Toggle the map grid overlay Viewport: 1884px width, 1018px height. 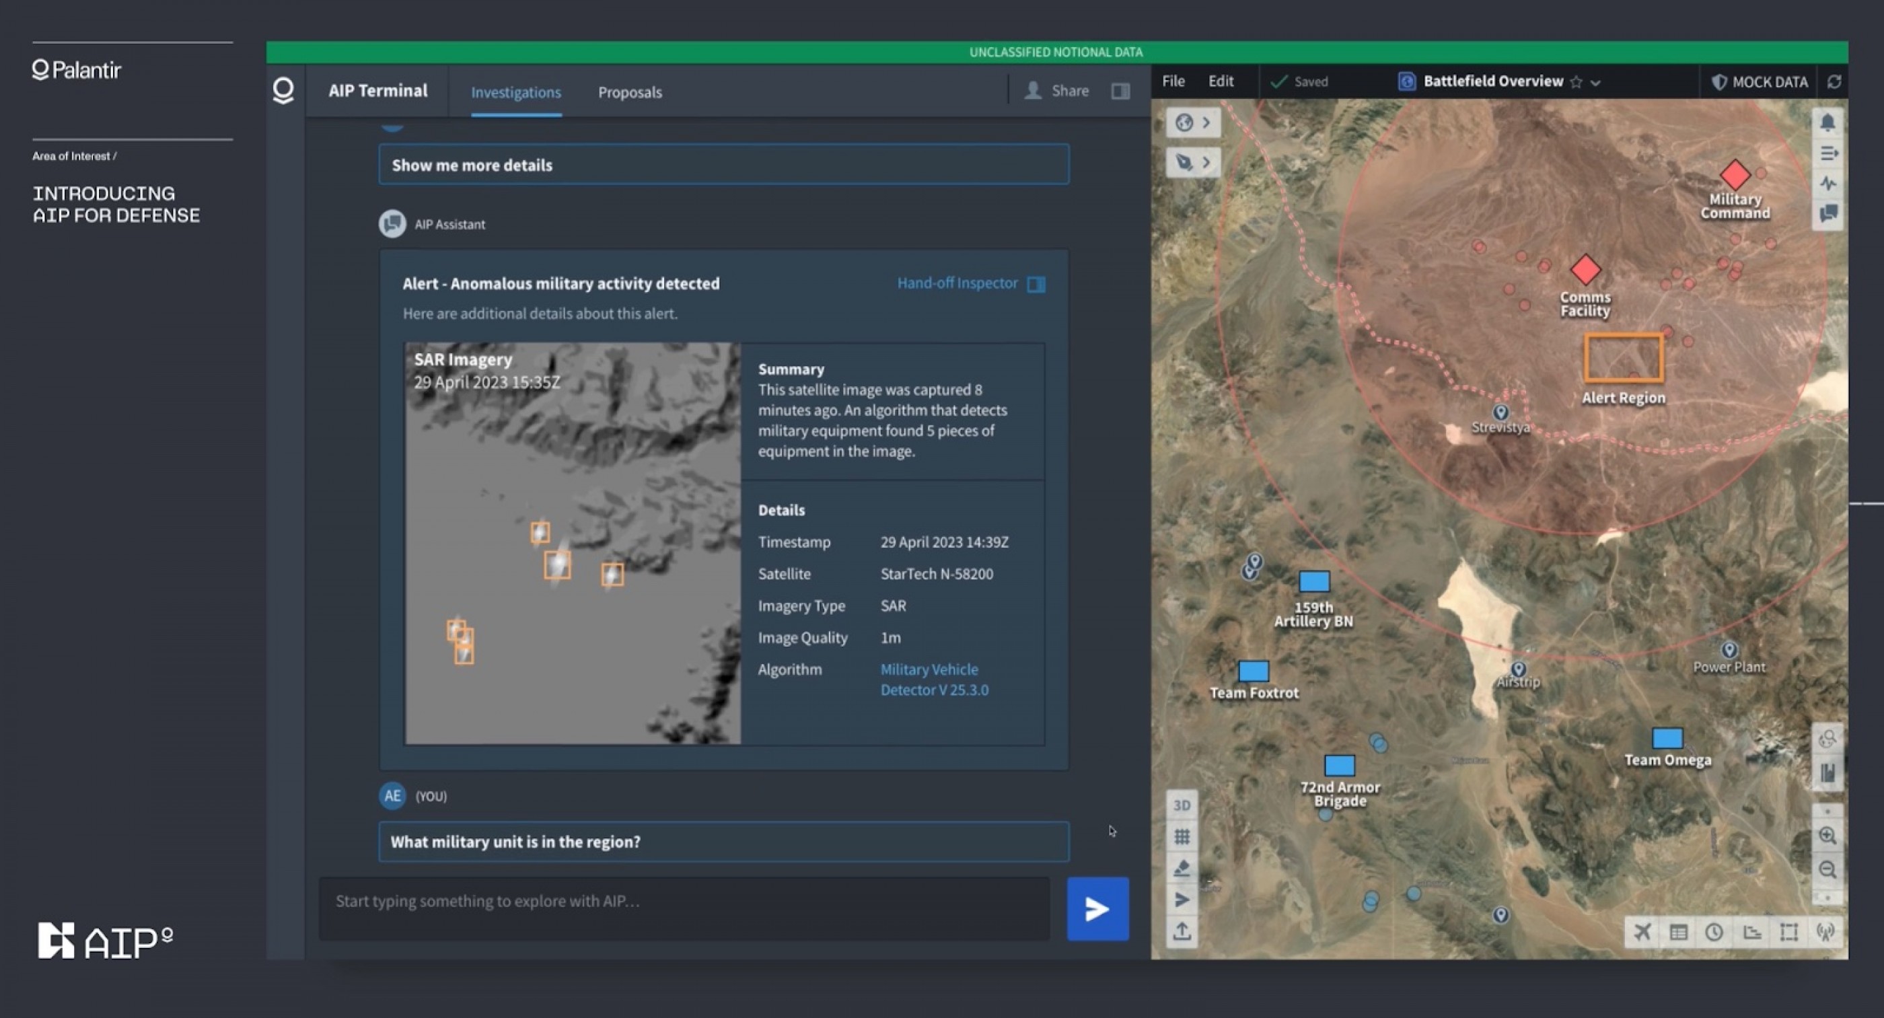(1182, 836)
